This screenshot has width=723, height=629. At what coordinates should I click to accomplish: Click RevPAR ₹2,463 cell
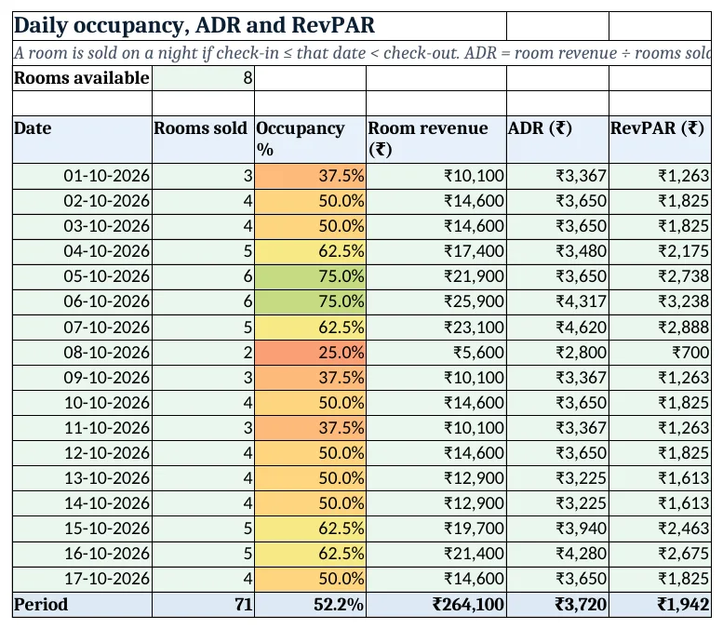click(x=660, y=529)
